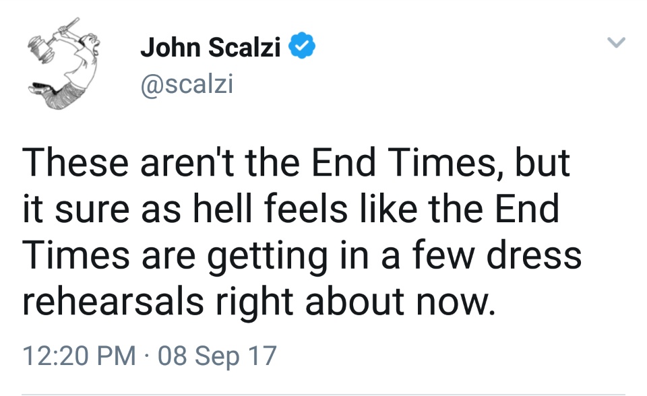Open the John Scalzi display name
Image resolution: width=647 pixels, height=396 pixels.
pyautogui.click(x=210, y=47)
